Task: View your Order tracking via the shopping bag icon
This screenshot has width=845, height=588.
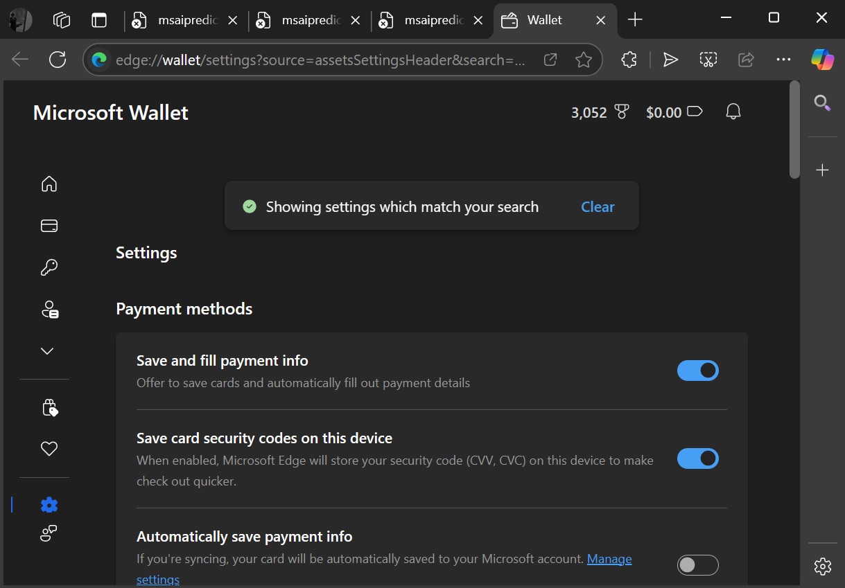Action: pos(49,407)
